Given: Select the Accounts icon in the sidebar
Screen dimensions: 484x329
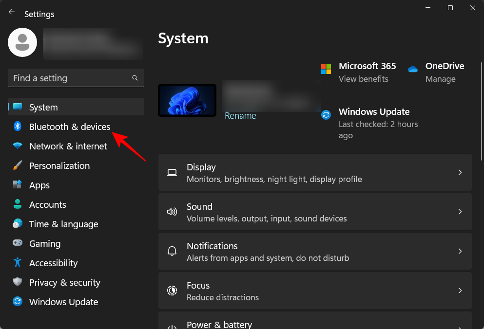Looking at the screenshot, I should 18,204.
